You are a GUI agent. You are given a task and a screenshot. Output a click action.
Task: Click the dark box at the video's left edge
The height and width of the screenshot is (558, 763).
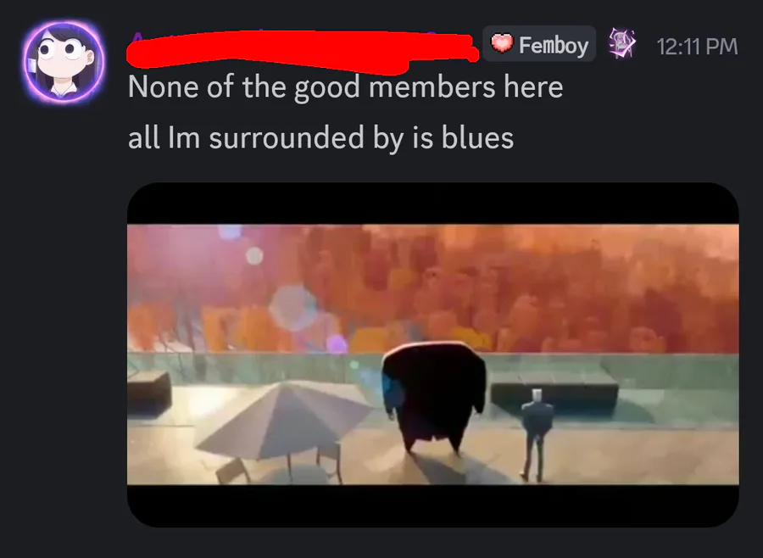(x=148, y=391)
